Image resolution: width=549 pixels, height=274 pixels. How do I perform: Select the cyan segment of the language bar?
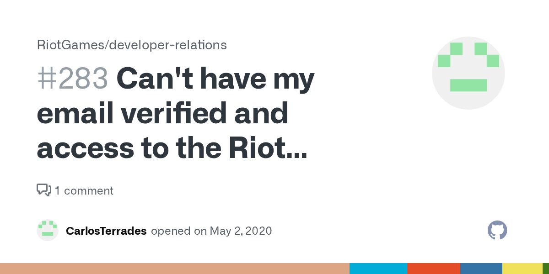[378, 269]
